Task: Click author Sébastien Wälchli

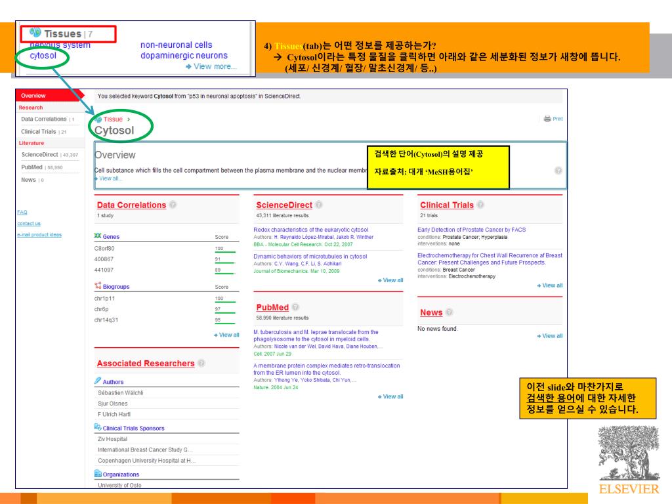Action: 121,392
